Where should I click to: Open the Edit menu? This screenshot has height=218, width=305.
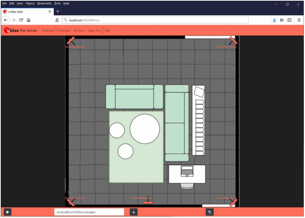(12, 3)
